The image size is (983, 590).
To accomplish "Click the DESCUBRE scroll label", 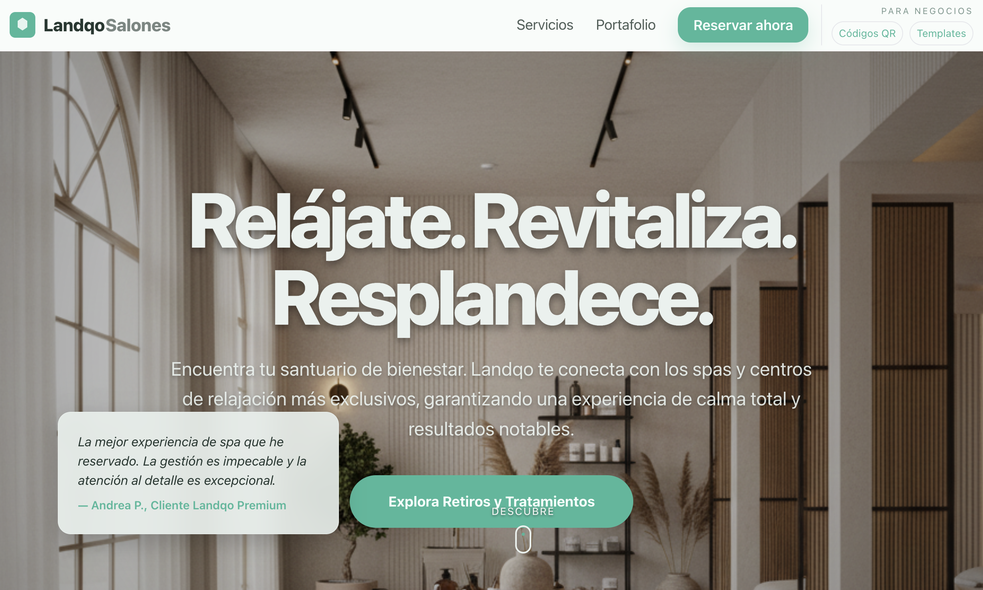I will (x=523, y=512).
